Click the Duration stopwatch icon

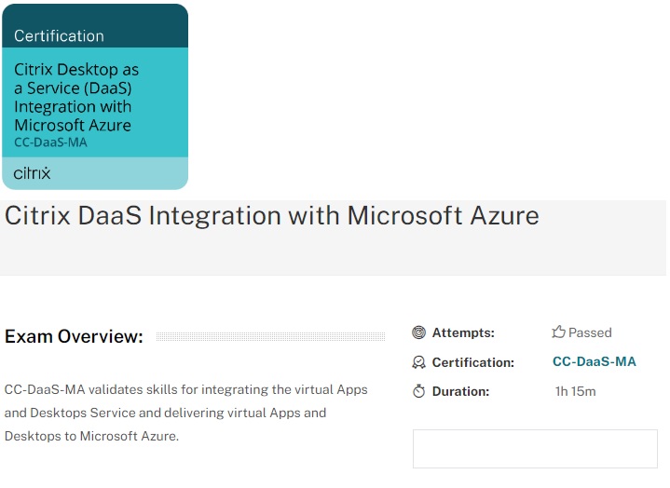tap(419, 391)
